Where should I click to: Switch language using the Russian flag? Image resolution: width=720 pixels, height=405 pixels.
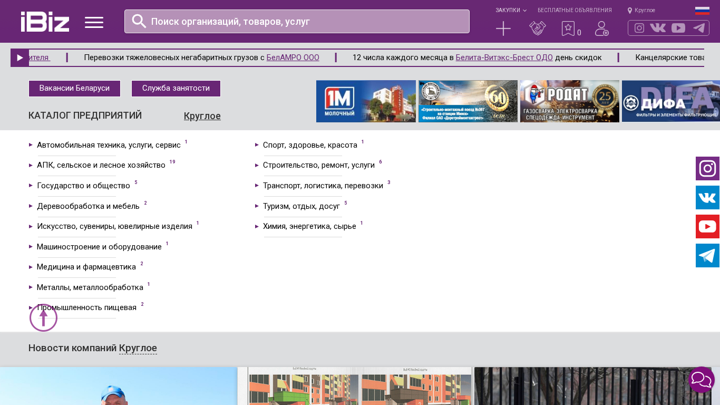pos(702,11)
